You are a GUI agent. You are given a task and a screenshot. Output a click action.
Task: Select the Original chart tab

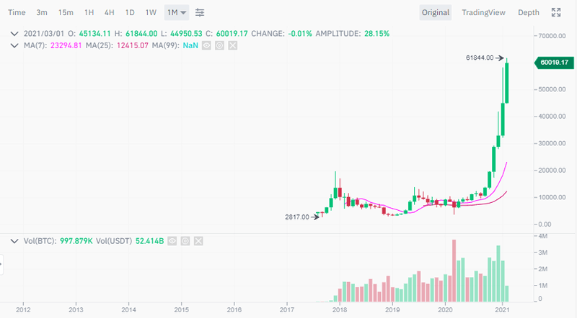pyautogui.click(x=436, y=12)
